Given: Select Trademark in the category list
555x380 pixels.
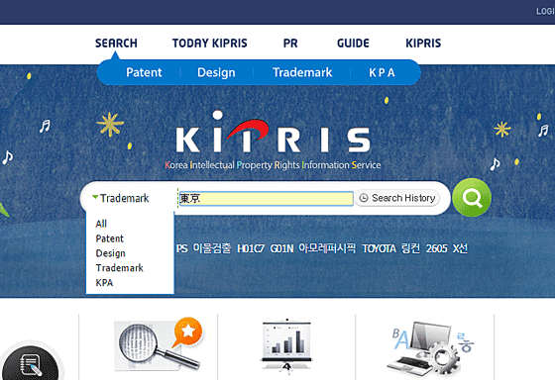Looking at the screenshot, I should point(119,268).
